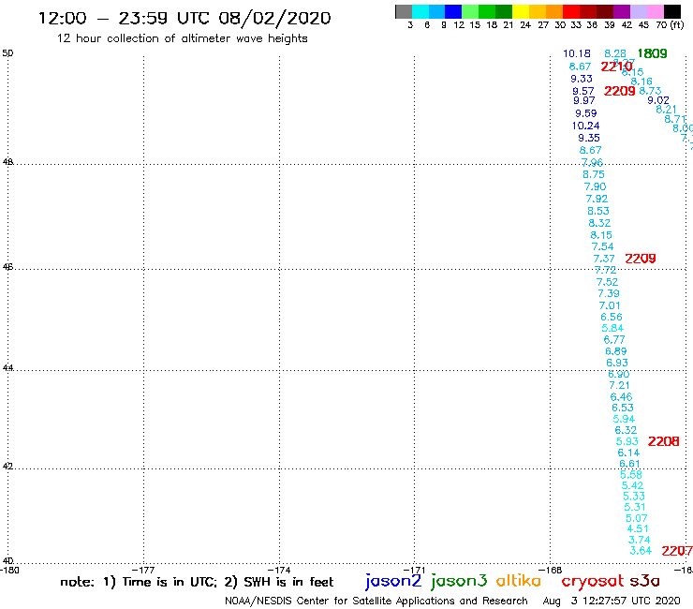Click the latitude axis label 46

point(7,267)
